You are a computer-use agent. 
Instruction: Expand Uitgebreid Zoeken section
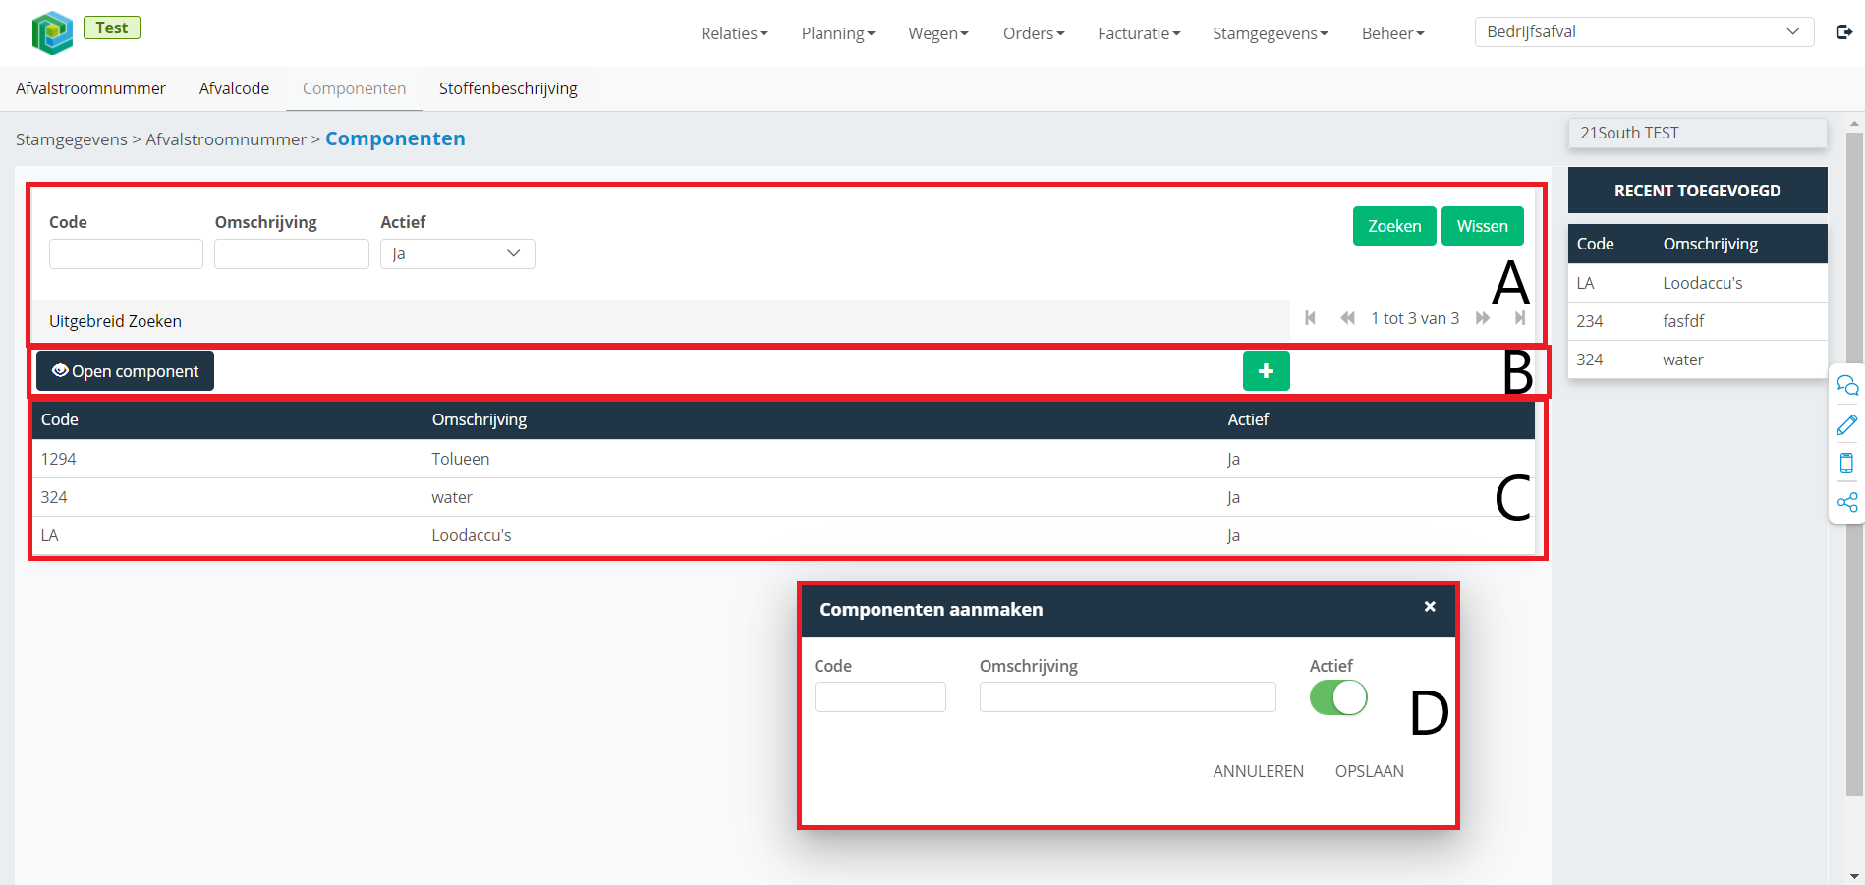click(660, 321)
